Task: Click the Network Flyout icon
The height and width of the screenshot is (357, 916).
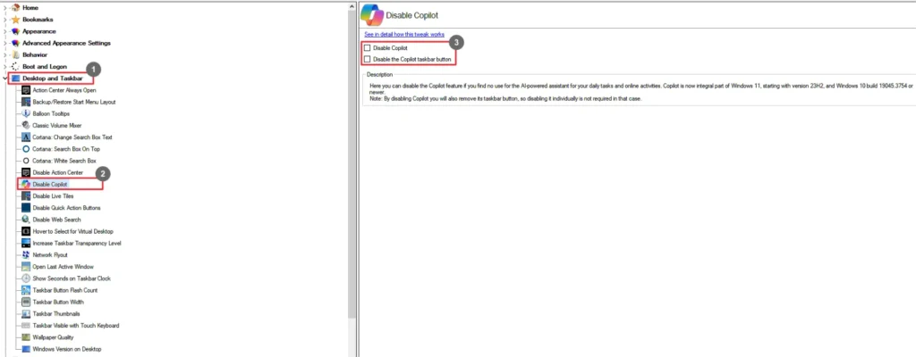Action: tap(26, 255)
